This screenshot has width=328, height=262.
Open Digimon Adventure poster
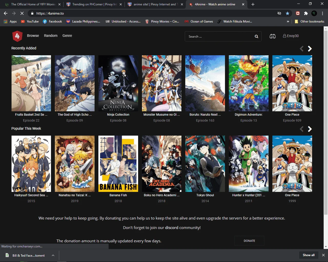click(249, 83)
